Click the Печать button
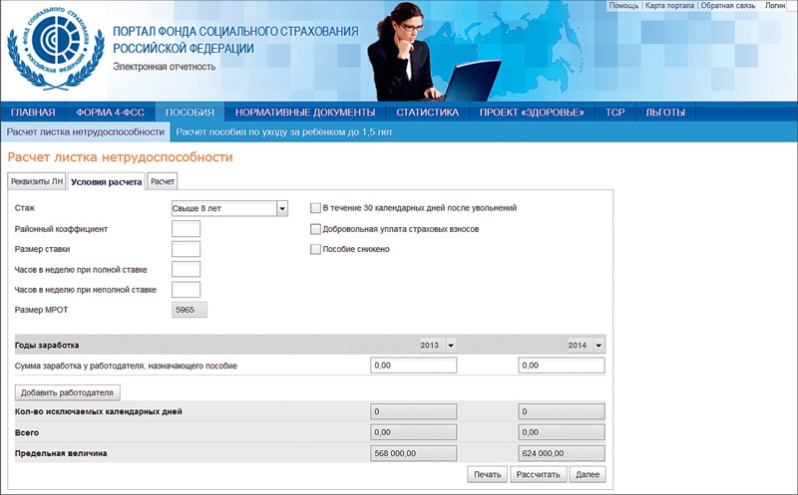 [x=486, y=474]
